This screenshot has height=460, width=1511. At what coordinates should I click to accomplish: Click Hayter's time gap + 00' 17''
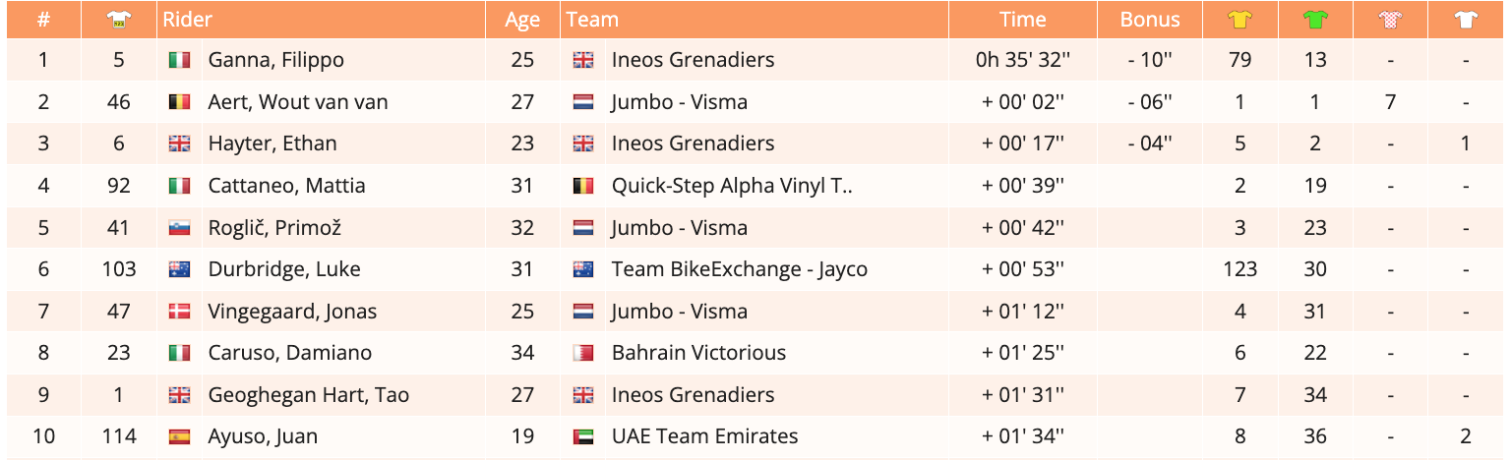point(1022,144)
